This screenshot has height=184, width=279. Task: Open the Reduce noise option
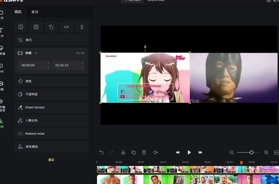tap(51, 134)
